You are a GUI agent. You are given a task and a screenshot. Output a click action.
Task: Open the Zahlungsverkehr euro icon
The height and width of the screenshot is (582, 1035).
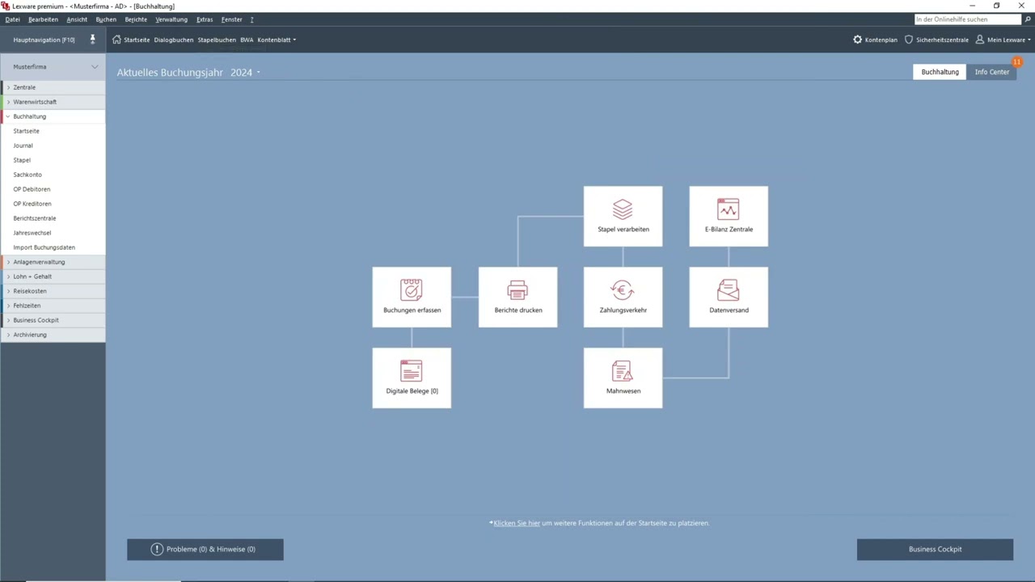point(623,289)
